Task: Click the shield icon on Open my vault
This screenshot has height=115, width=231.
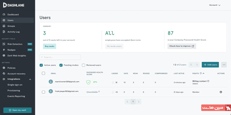Action: coord(10,110)
